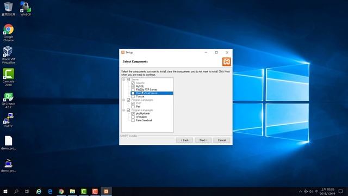Screen dimensions: 348x196
Task: Open the volume control tray icon
Action: tap(311, 191)
